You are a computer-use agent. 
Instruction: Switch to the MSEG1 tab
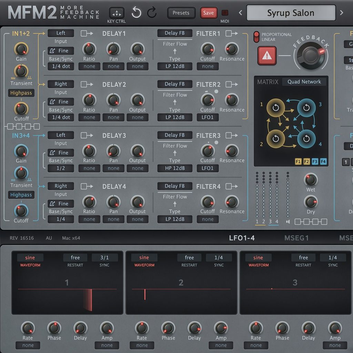(296, 238)
